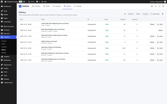Open comments bubble in admin bar
The height and width of the screenshot is (104, 167).
[x=38, y=2]
